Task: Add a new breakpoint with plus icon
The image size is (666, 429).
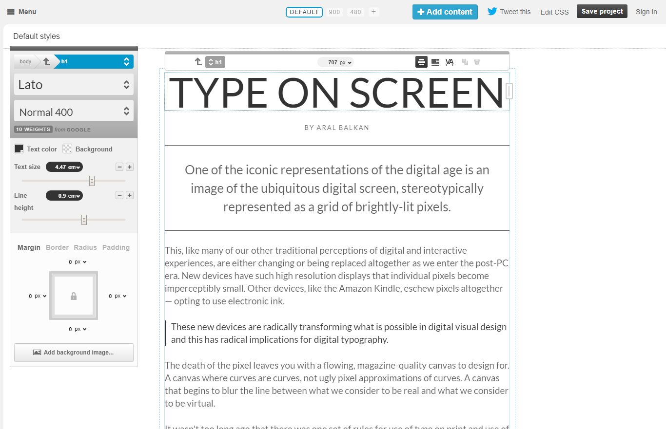Action: point(374,12)
